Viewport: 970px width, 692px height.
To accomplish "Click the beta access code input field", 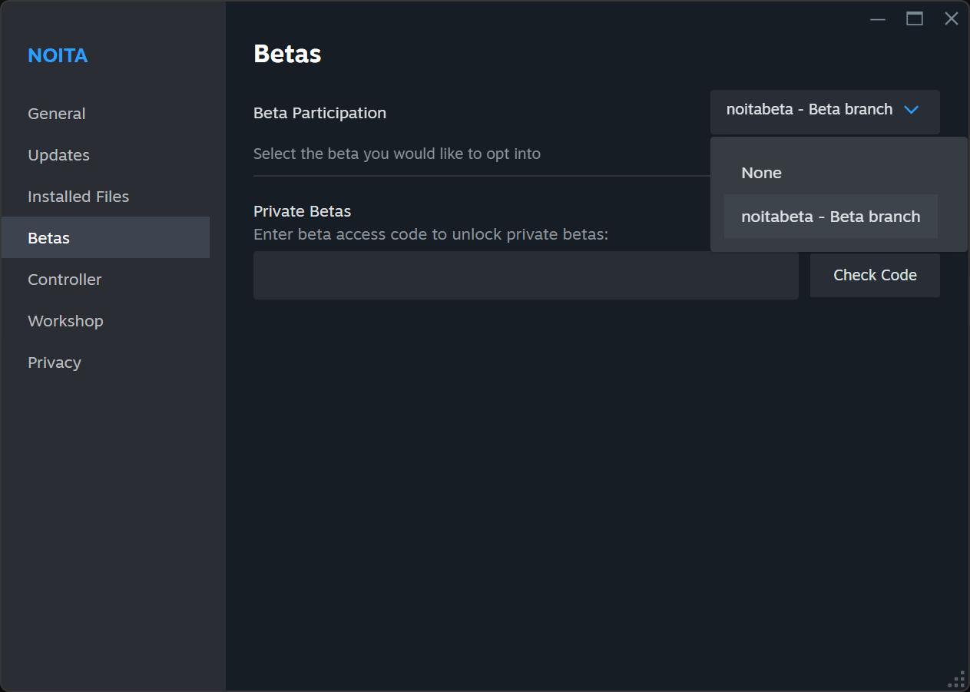I will tap(525, 275).
